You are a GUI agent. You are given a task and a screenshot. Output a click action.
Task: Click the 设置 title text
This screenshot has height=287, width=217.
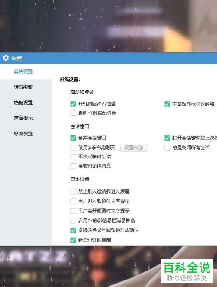coord(16,58)
